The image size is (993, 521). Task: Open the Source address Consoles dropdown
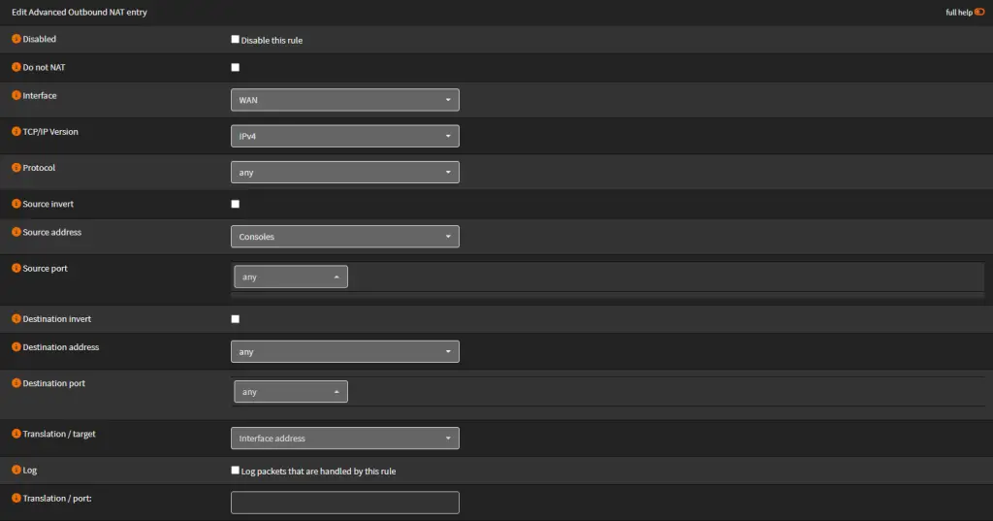coord(344,237)
